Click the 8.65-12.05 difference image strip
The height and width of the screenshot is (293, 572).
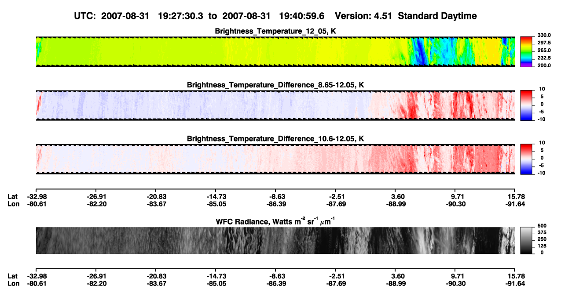(275, 105)
